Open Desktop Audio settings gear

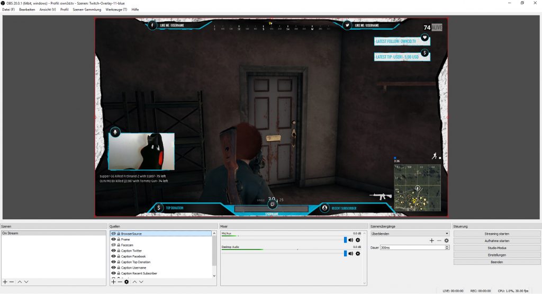(x=358, y=254)
